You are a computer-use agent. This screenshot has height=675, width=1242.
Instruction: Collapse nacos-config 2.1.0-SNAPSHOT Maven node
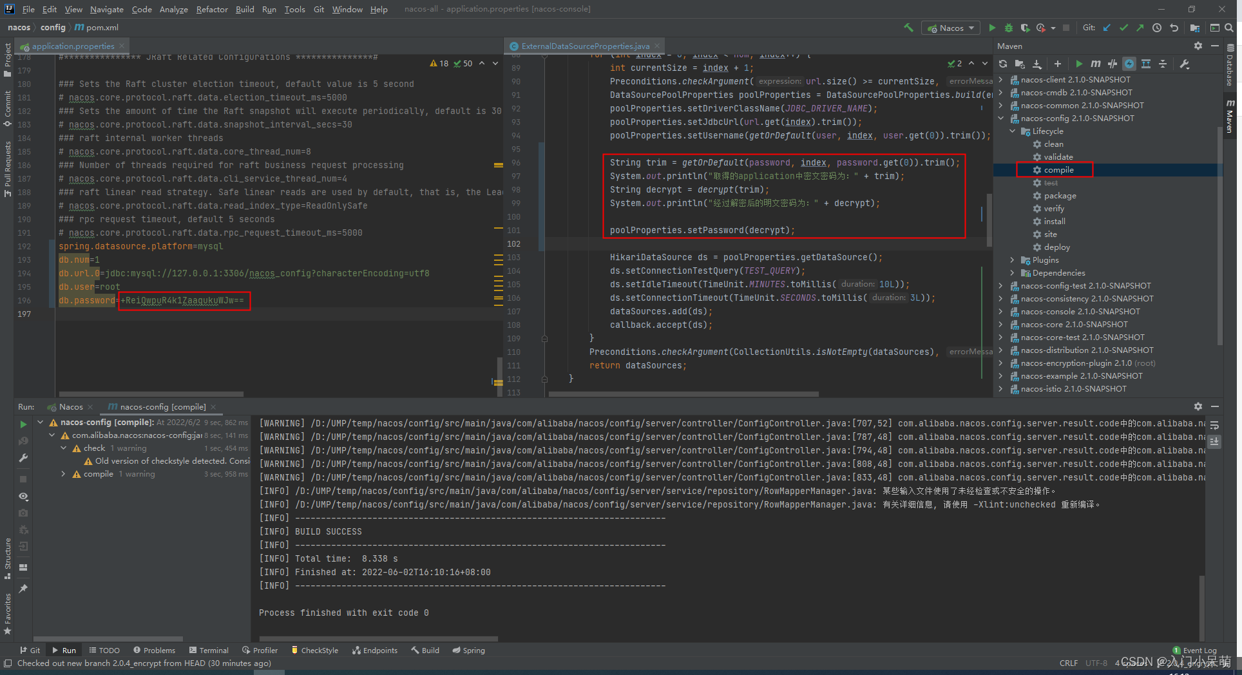tap(1001, 119)
